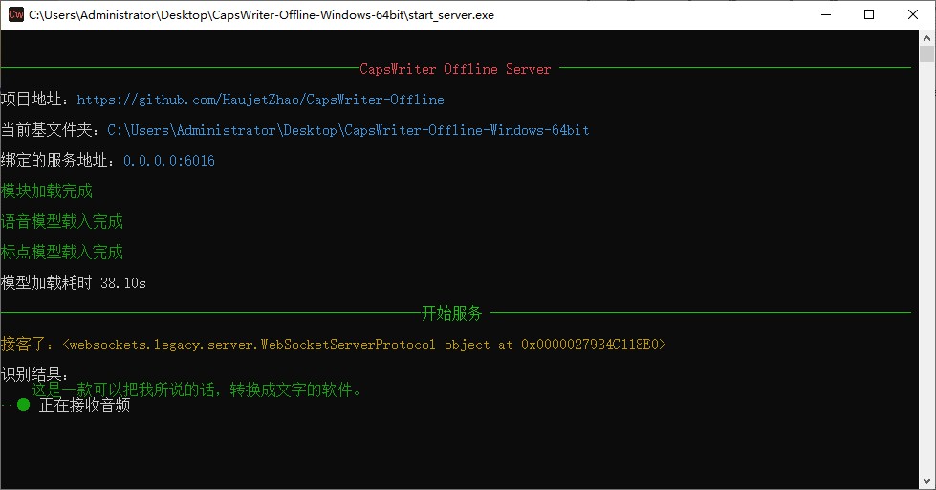The height and width of the screenshot is (490, 936).
Task: Click the scrollbar up arrow
Action: click(x=926, y=38)
